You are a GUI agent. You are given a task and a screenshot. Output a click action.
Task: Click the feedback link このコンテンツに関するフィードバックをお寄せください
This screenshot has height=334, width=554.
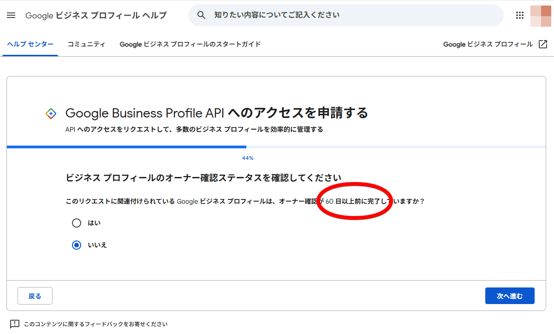point(95,324)
